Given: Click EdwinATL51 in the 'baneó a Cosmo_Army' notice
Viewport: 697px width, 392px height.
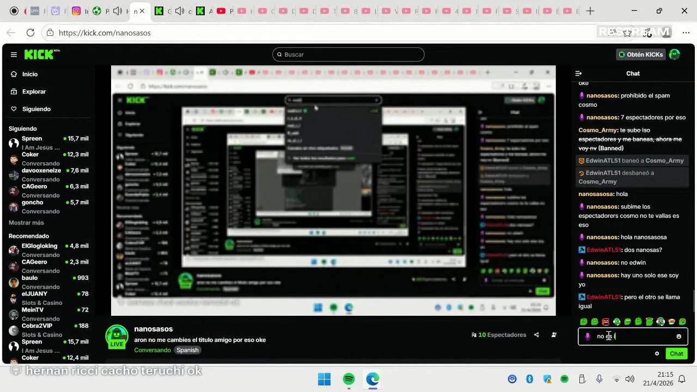Looking at the screenshot, I should point(603,161).
